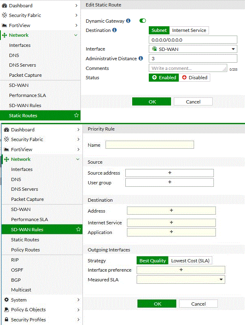Click the plus icon in the Internet Service field
Viewport: 245px width, 325px height.
171,222
